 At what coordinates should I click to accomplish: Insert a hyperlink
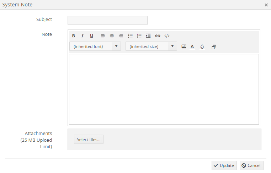click(158, 36)
